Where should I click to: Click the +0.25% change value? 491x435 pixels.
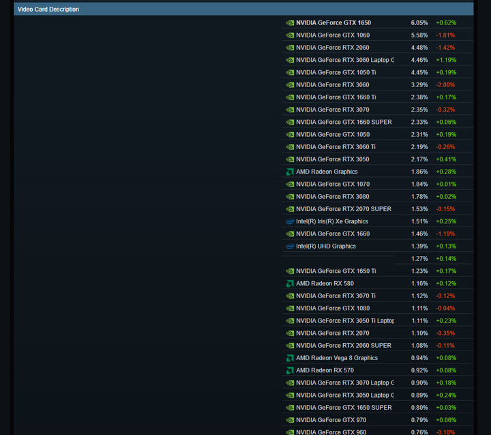(446, 221)
